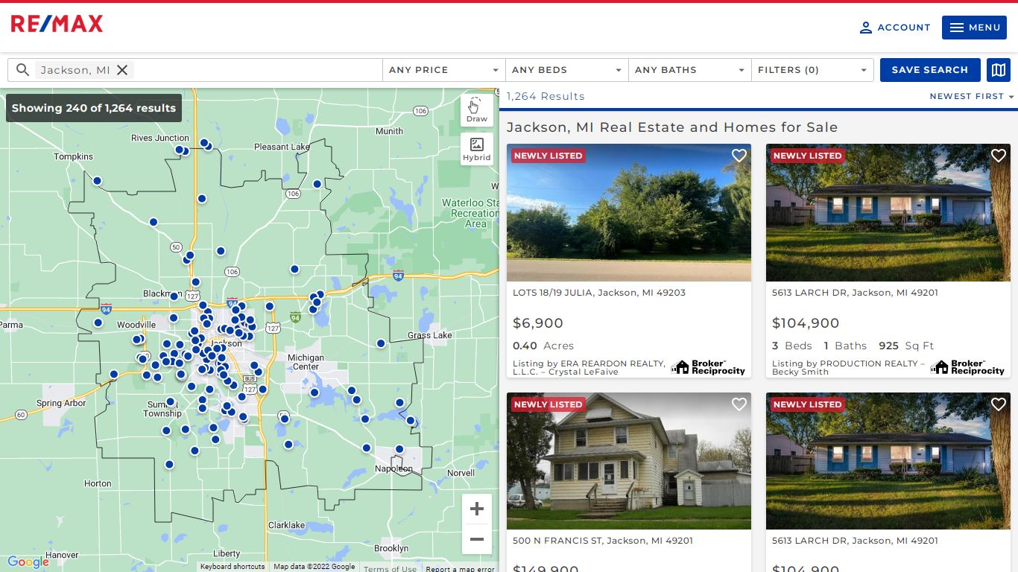This screenshot has width=1018, height=572.
Task: Click the 1,264 Results count text
Action: [546, 96]
